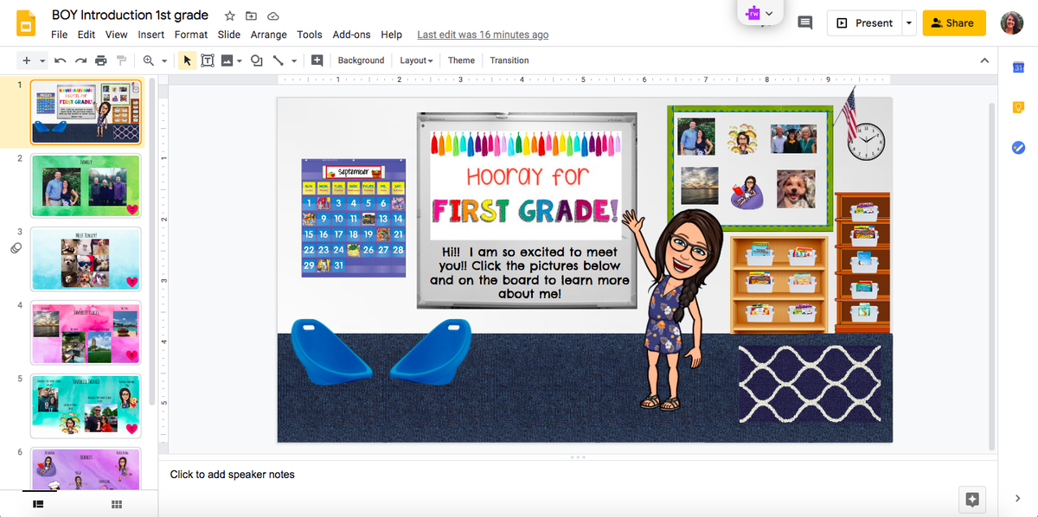Select slide 4 Favorite Places thumbnail
This screenshot has height=517, width=1038.
coord(86,332)
